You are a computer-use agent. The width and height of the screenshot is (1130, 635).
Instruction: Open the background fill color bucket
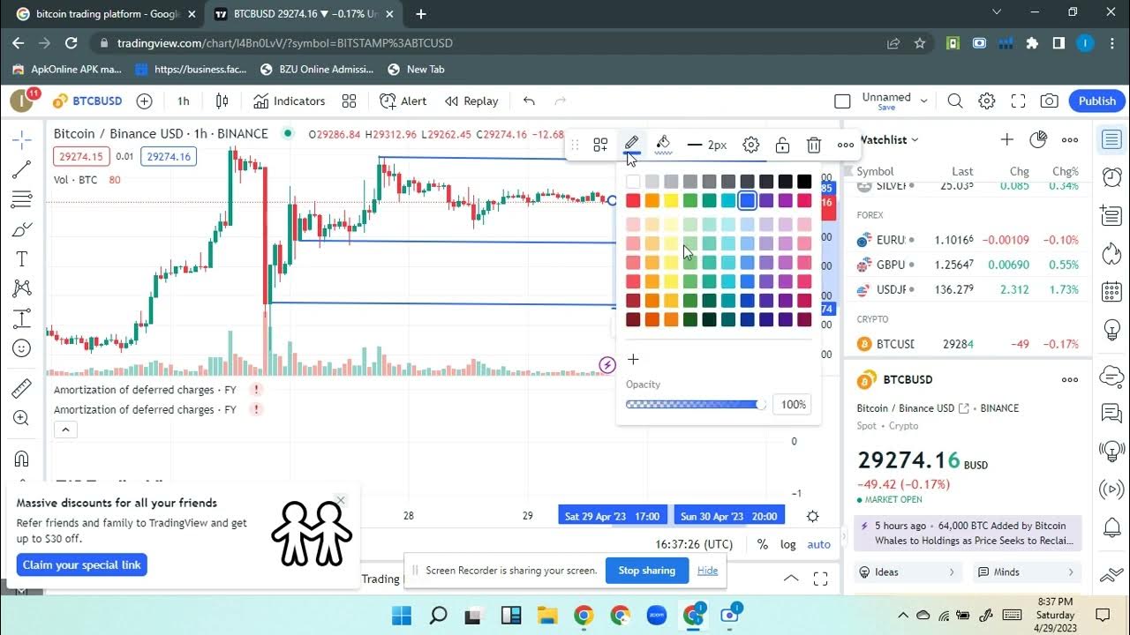tap(664, 145)
